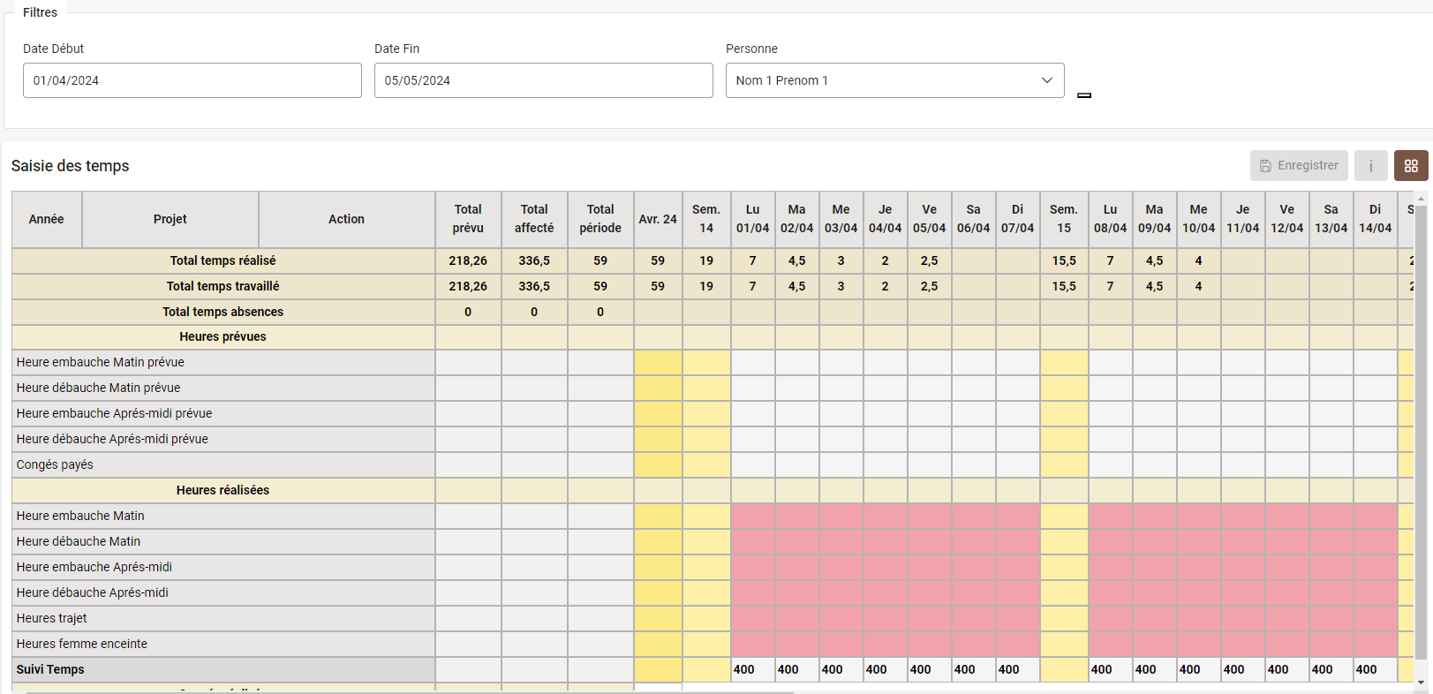The width and height of the screenshot is (1433, 694).
Task: Click the vertical scrollbar up arrow
Action: [1421, 199]
